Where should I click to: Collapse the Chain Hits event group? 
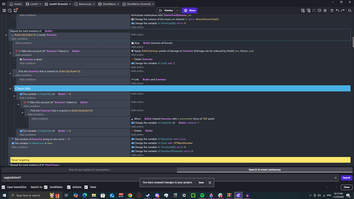click(x=11, y=88)
